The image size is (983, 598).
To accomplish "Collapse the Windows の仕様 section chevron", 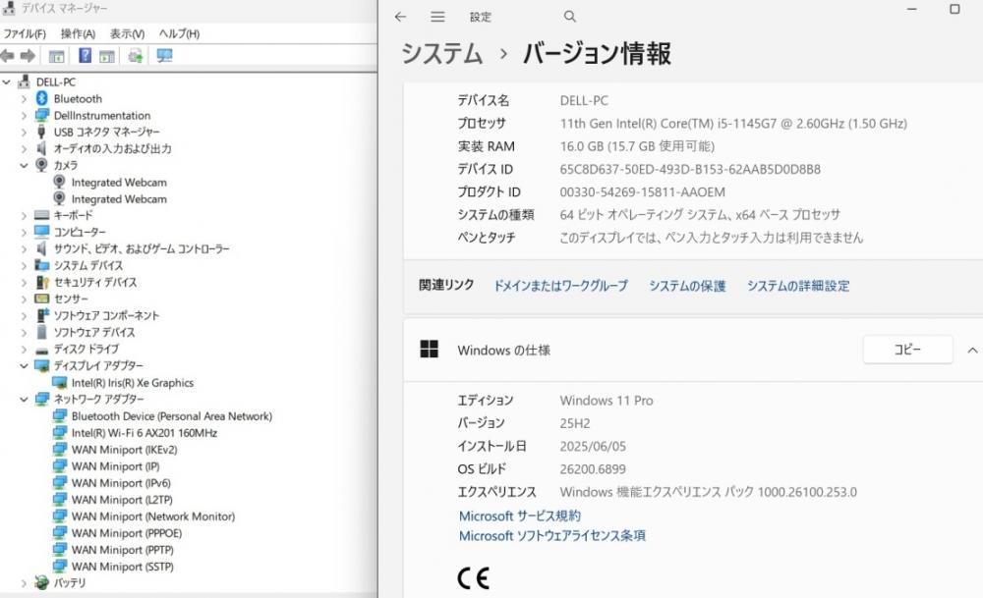I will tap(972, 350).
